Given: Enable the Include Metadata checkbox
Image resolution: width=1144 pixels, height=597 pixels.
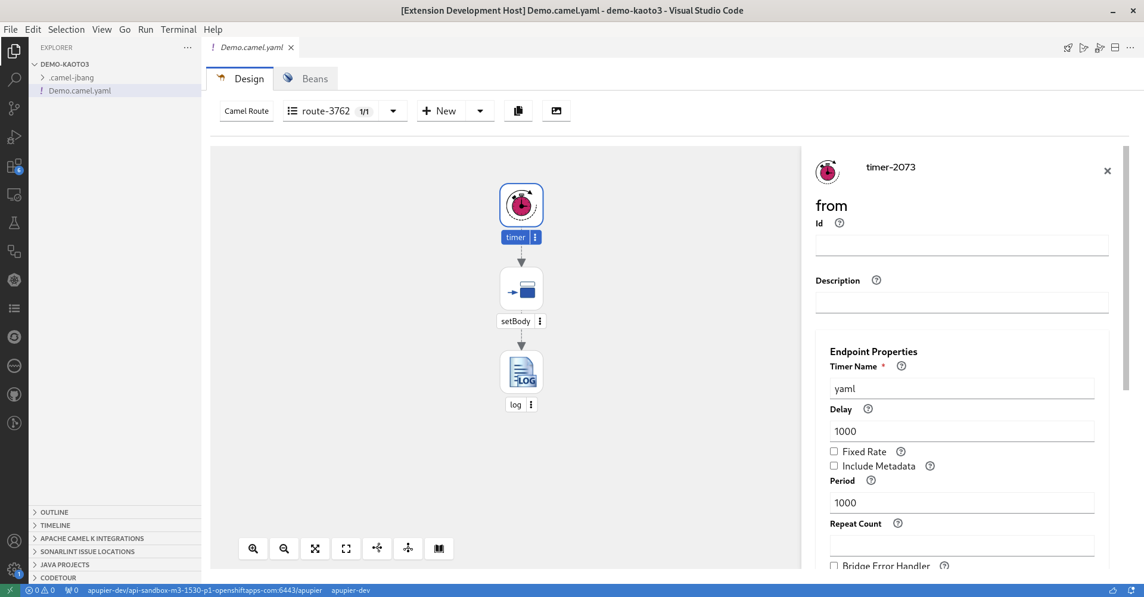Looking at the screenshot, I should (834, 466).
